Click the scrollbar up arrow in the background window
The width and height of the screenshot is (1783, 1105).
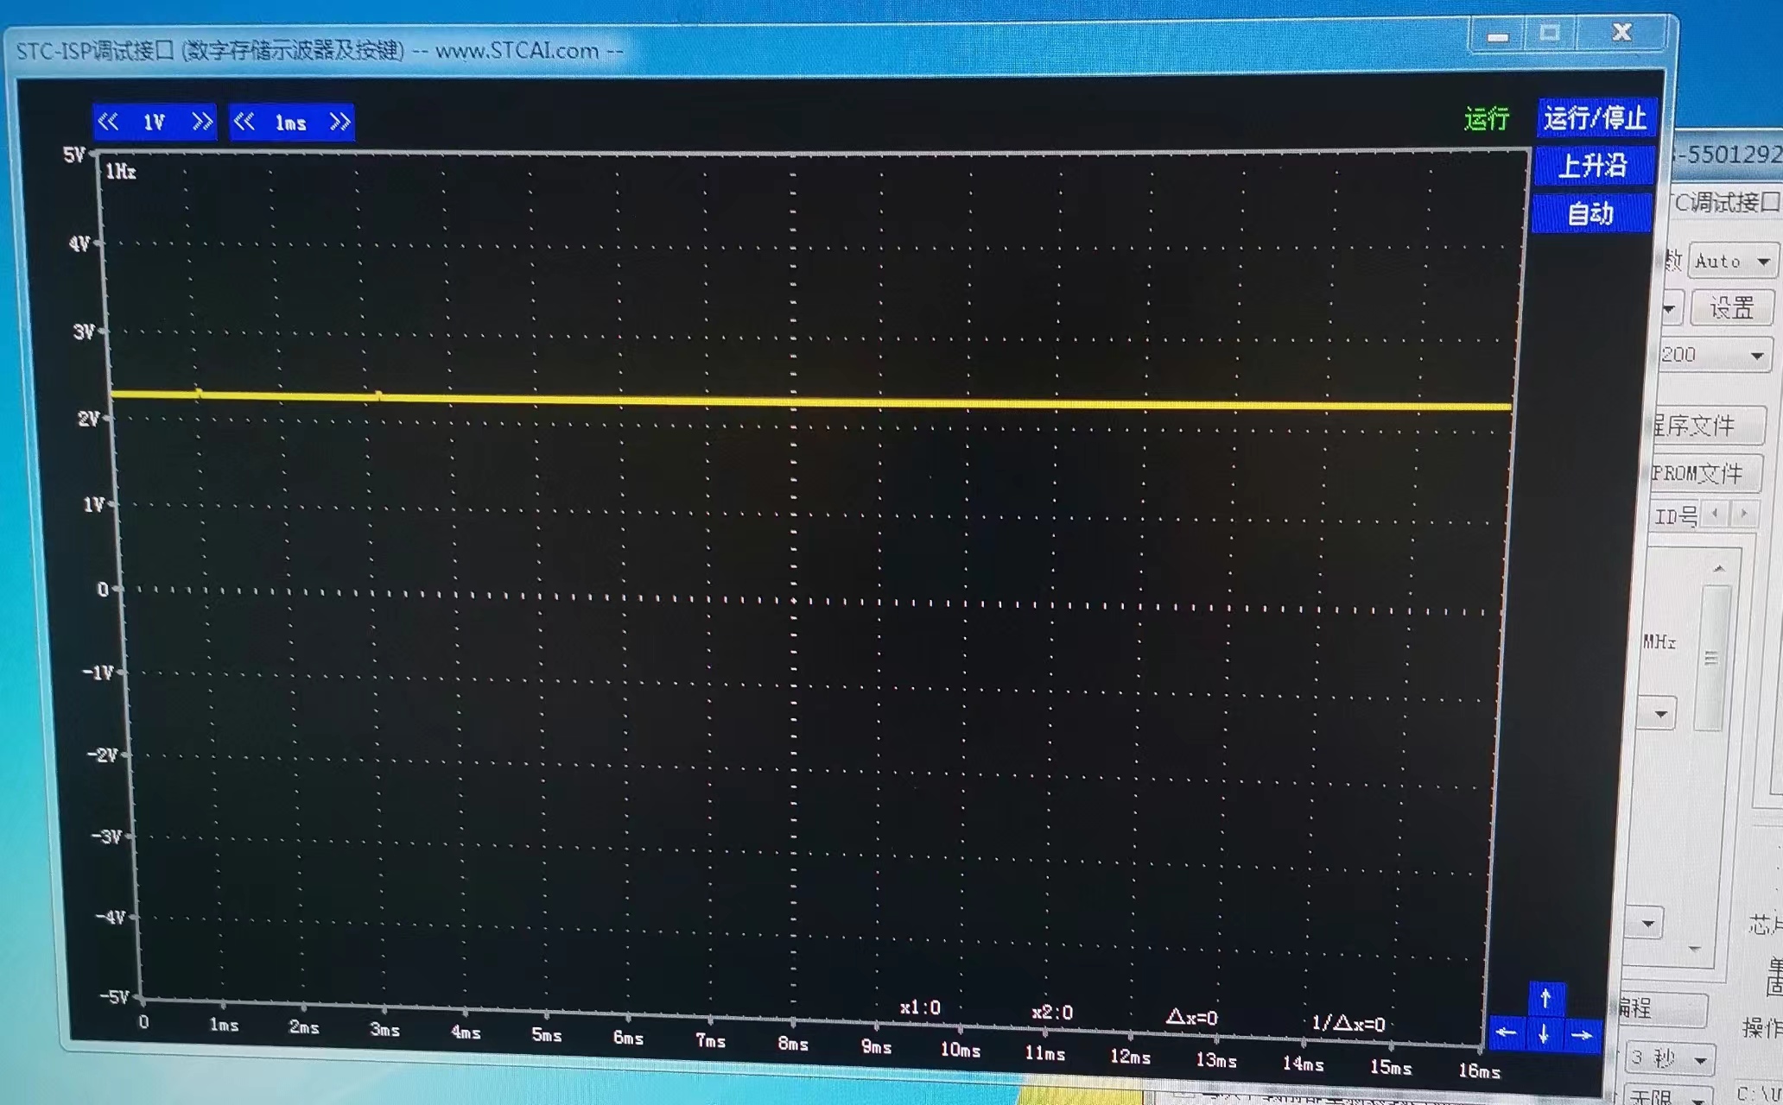1719,568
